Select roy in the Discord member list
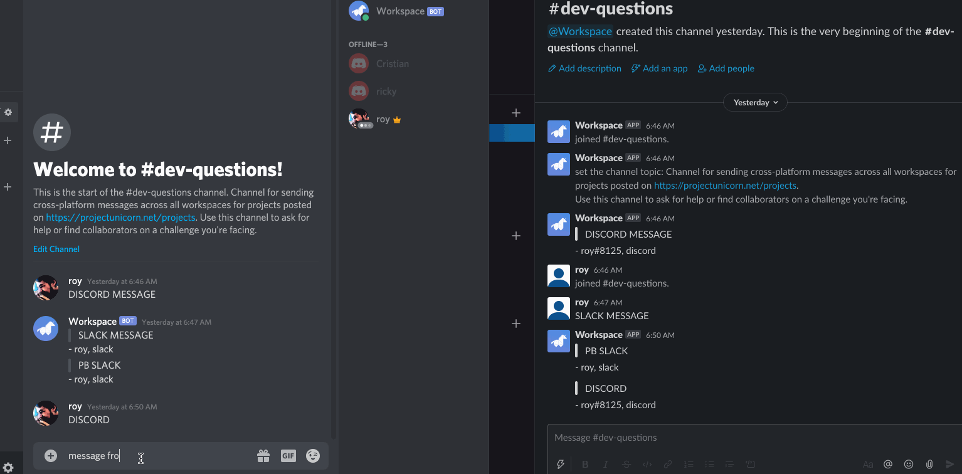The image size is (962, 474). pyautogui.click(x=413, y=118)
